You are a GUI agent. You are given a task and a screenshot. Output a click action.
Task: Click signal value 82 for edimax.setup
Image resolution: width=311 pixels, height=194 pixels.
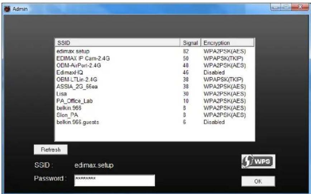(x=186, y=51)
